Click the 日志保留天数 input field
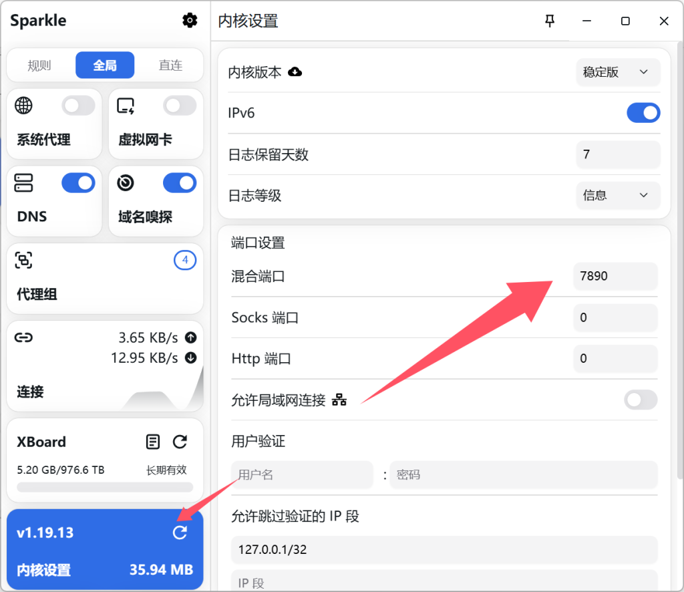This screenshot has height=592, width=684. 618,154
